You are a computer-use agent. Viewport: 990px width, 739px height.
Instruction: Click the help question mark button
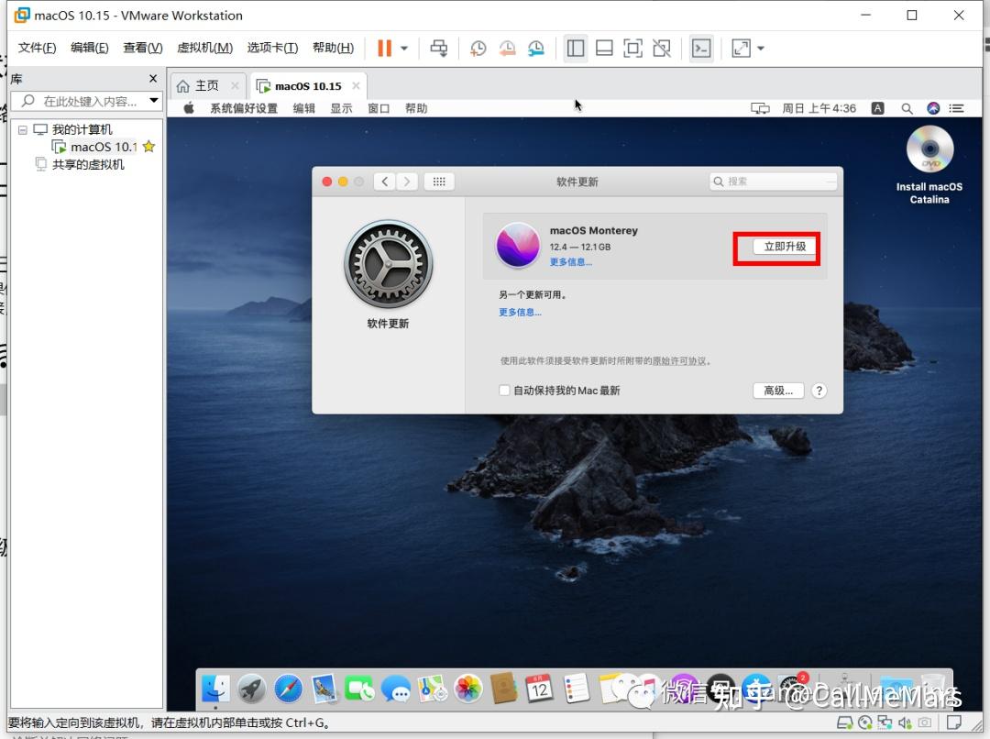point(819,391)
